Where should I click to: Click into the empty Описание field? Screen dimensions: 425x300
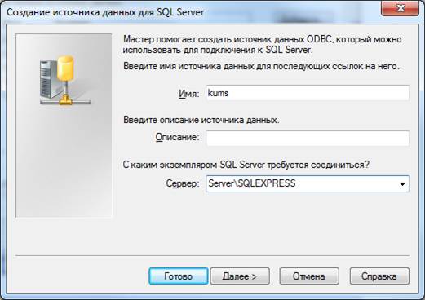coord(308,138)
